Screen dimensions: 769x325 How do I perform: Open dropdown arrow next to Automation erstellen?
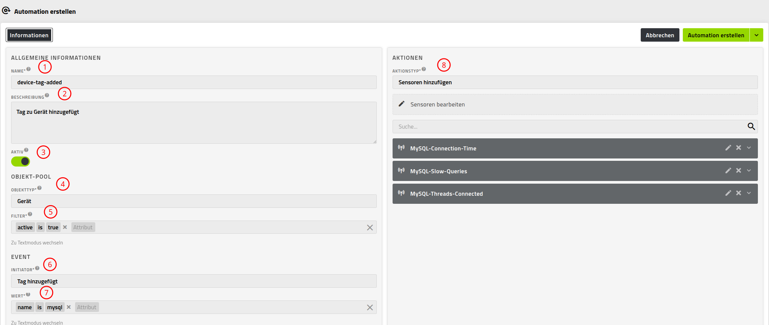pos(757,35)
